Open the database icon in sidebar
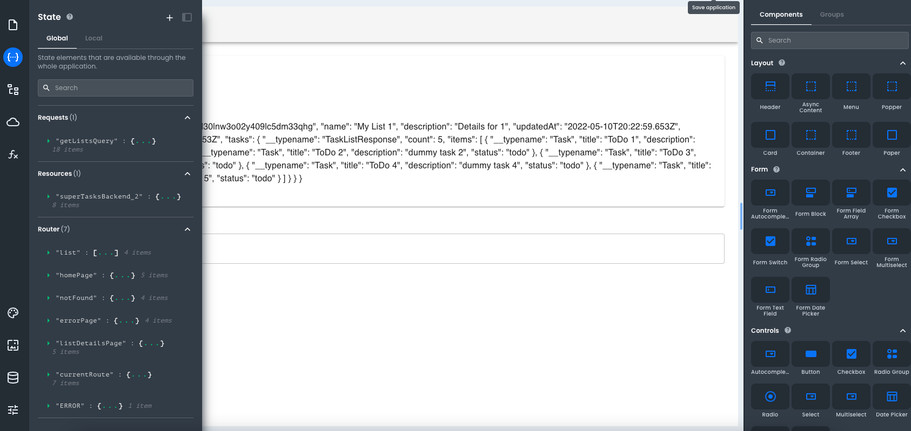Viewport: 911px width, 431px height. [13, 378]
